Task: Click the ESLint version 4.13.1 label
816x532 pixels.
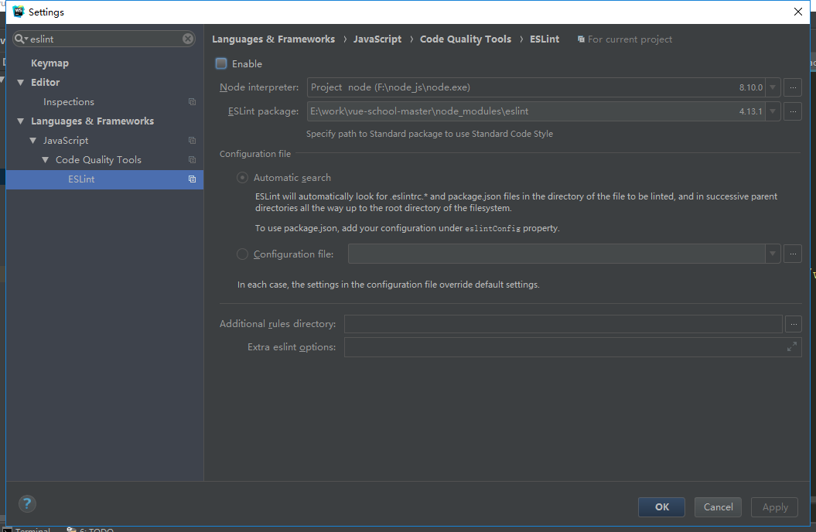Action: tap(750, 111)
